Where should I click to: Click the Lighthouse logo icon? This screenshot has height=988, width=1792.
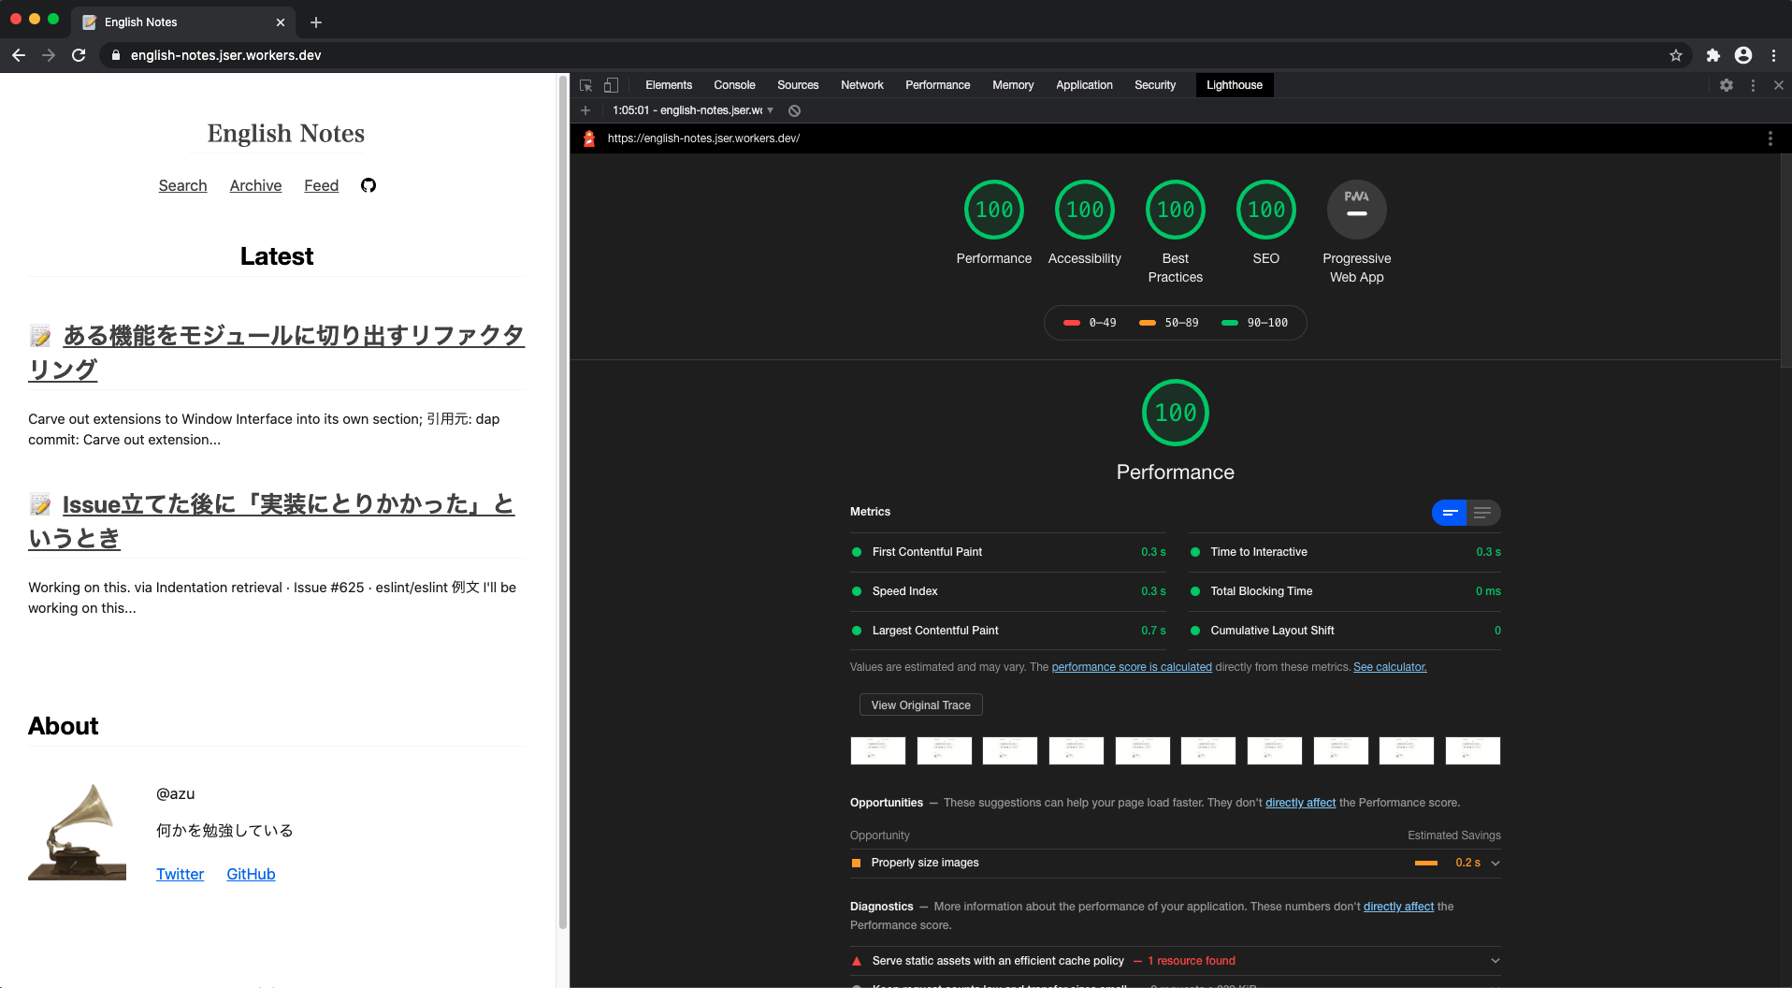pos(589,138)
